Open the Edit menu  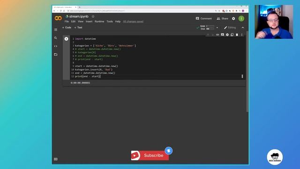(x=73, y=22)
